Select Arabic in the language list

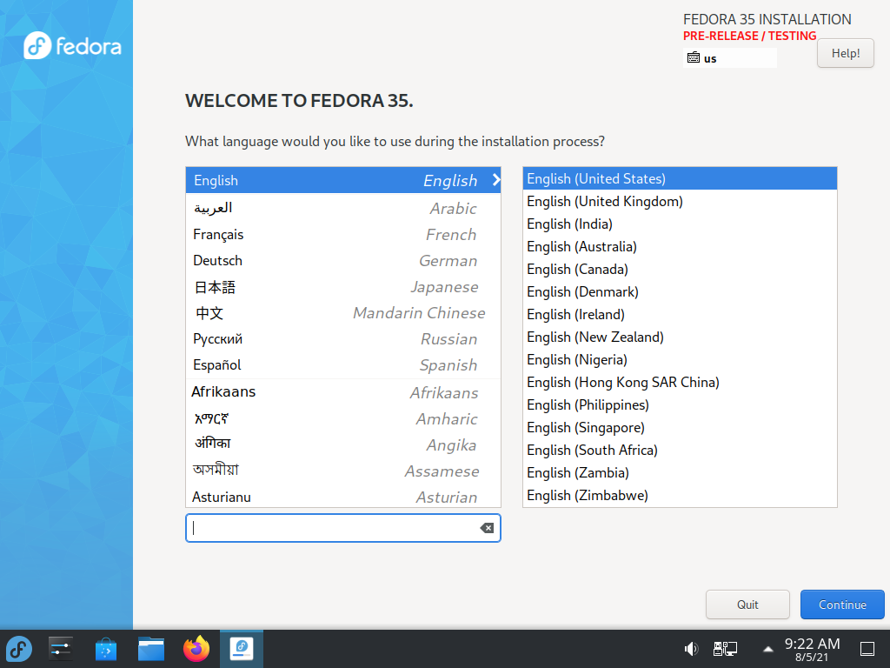tap(342, 208)
